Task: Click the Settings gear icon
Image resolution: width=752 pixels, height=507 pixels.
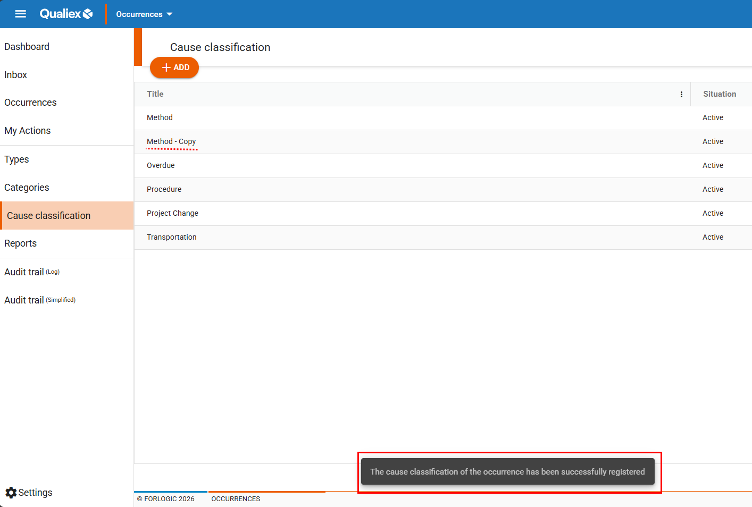Action: point(11,493)
